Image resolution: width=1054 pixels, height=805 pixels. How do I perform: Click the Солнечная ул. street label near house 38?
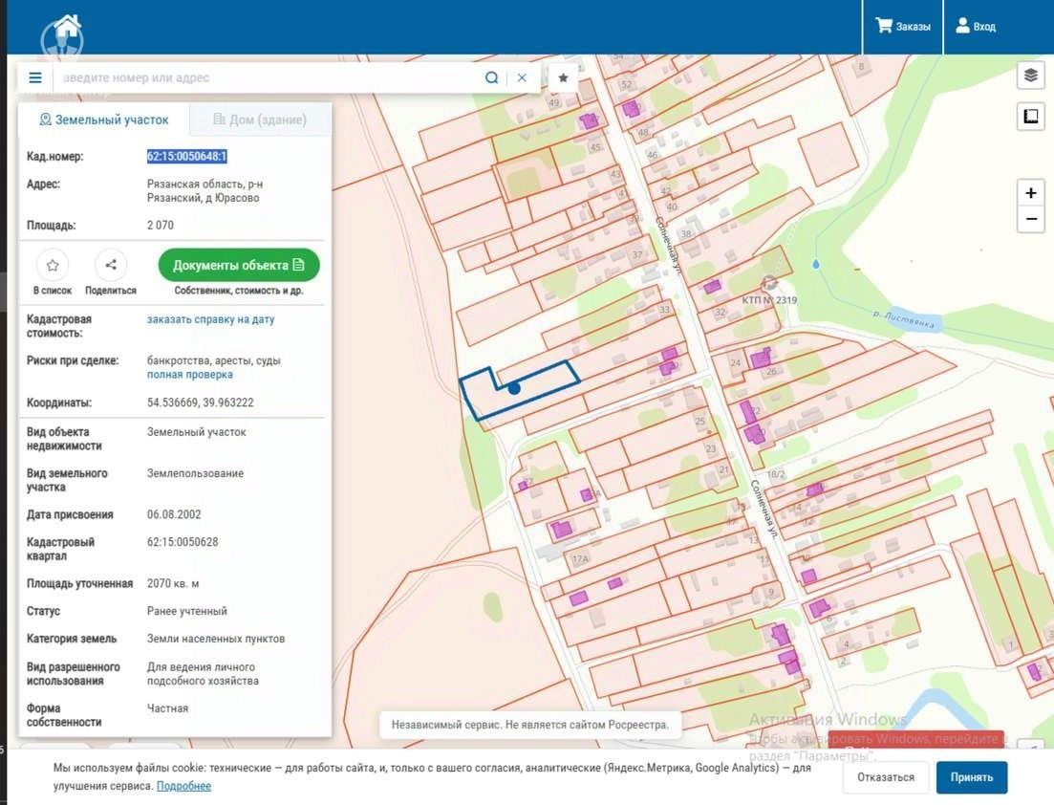click(668, 246)
